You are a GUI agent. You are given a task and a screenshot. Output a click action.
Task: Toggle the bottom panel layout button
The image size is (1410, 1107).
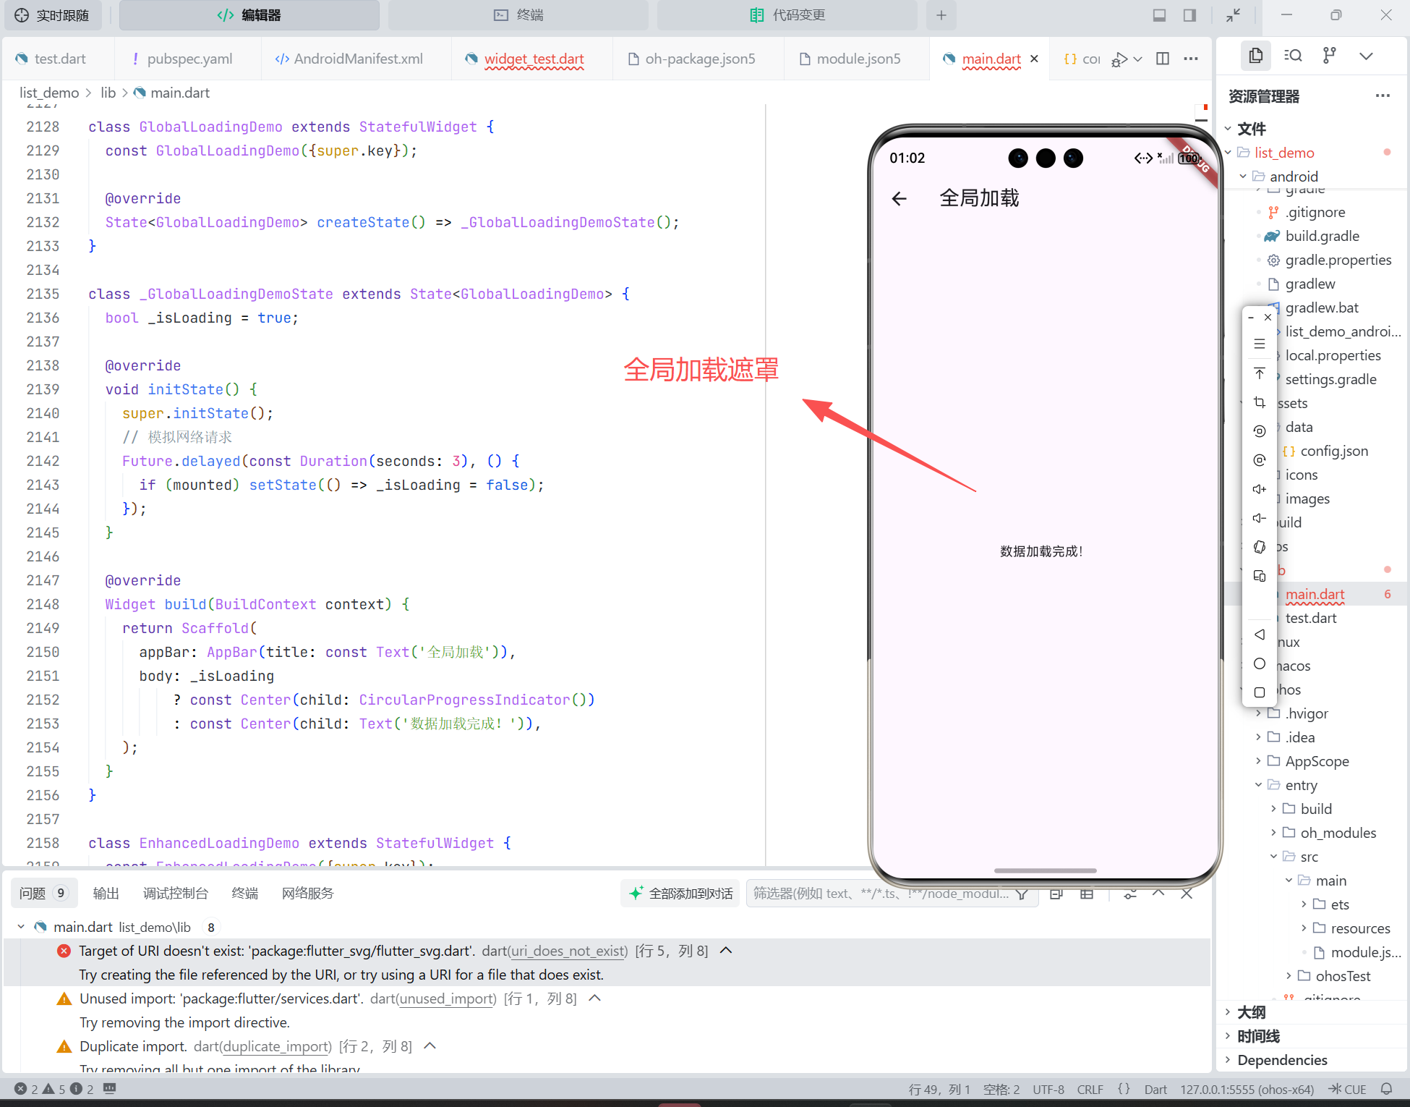click(1159, 15)
